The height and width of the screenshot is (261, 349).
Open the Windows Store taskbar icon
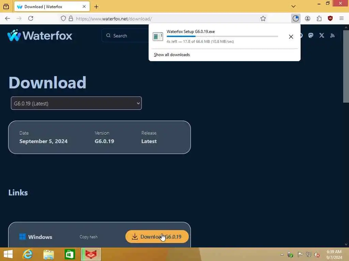pos(70,254)
